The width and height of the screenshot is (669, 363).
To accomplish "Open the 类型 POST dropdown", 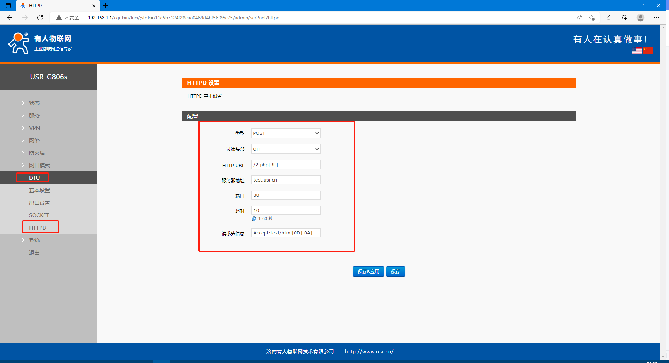I will (286, 133).
